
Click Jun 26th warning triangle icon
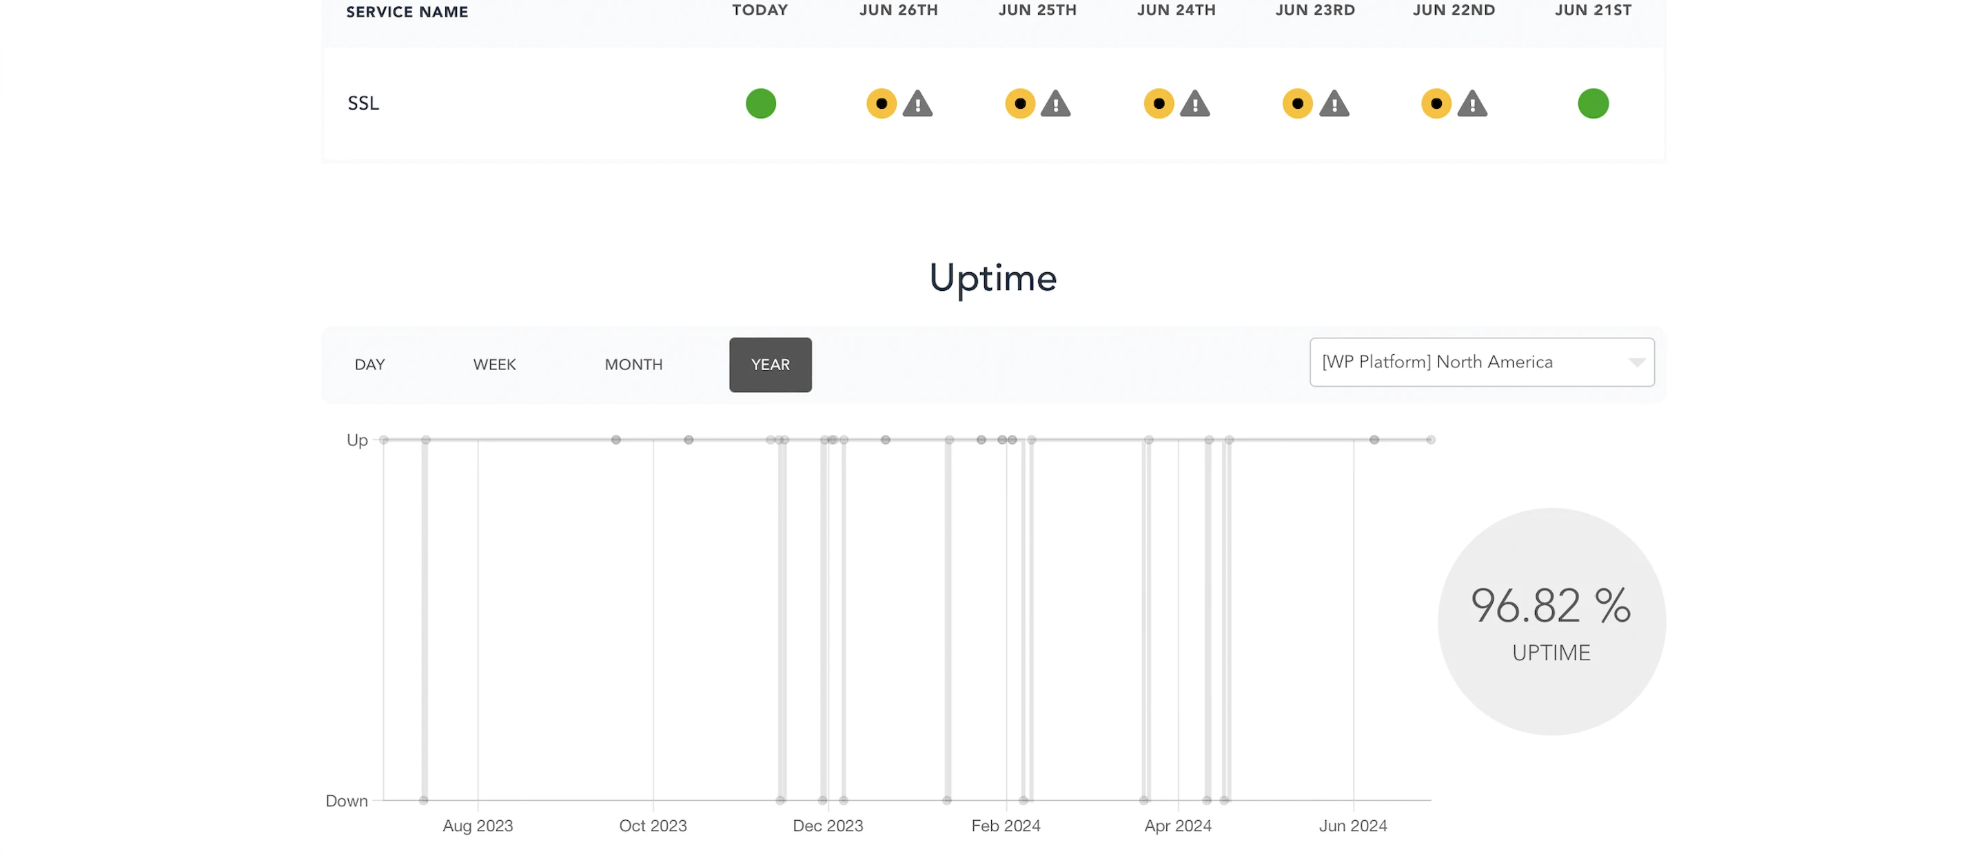(x=917, y=103)
